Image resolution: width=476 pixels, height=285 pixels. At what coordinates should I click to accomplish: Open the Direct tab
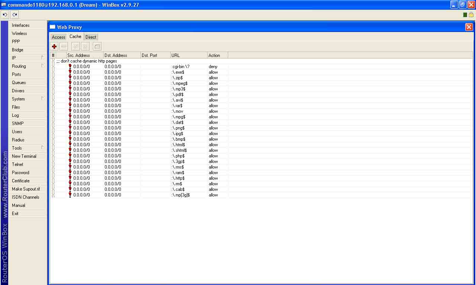pyautogui.click(x=91, y=37)
